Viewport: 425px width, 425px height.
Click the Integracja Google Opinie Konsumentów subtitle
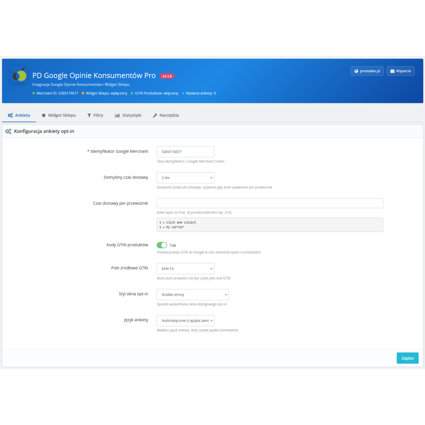pos(81,85)
